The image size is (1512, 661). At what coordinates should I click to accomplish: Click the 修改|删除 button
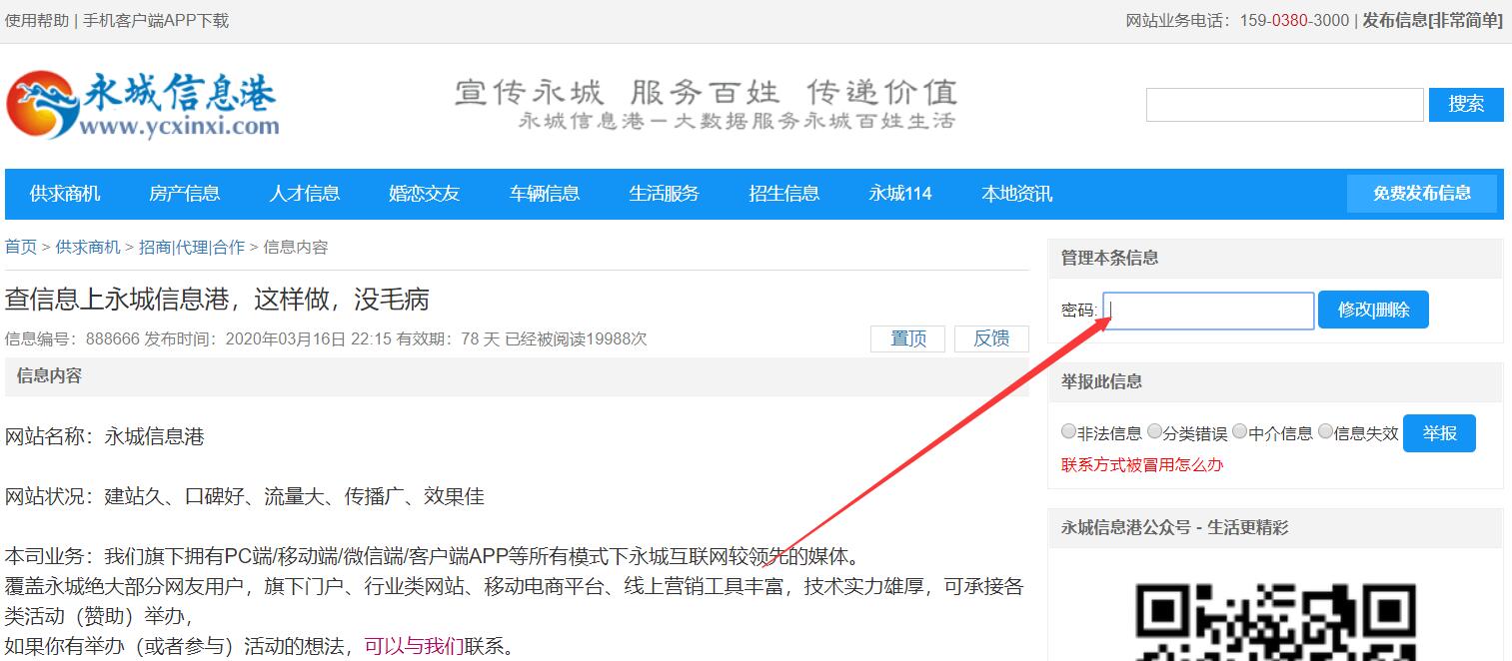(1373, 310)
